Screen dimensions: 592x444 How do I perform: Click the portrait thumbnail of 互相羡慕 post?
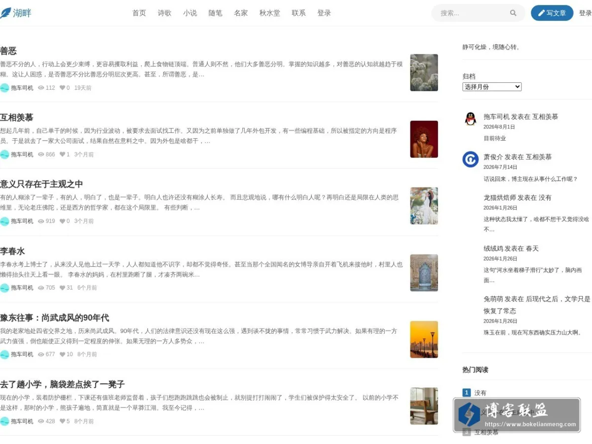click(x=424, y=139)
